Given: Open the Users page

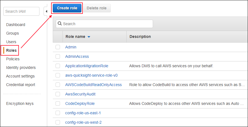Looking at the screenshot, I should pos(11,42).
